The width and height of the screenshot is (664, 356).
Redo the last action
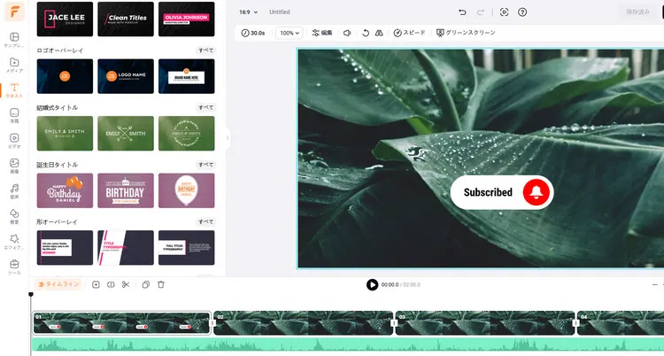point(480,12)
